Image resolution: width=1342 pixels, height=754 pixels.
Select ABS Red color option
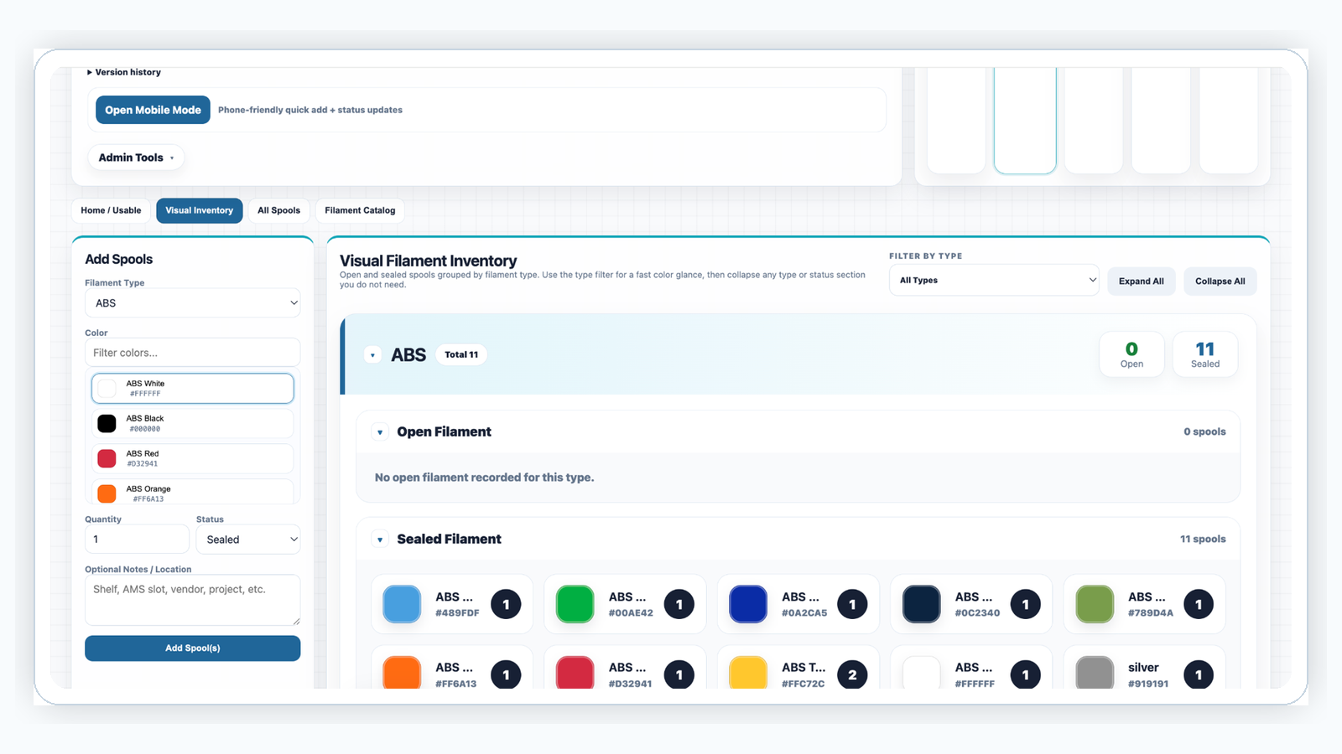[x=193, y=458]
